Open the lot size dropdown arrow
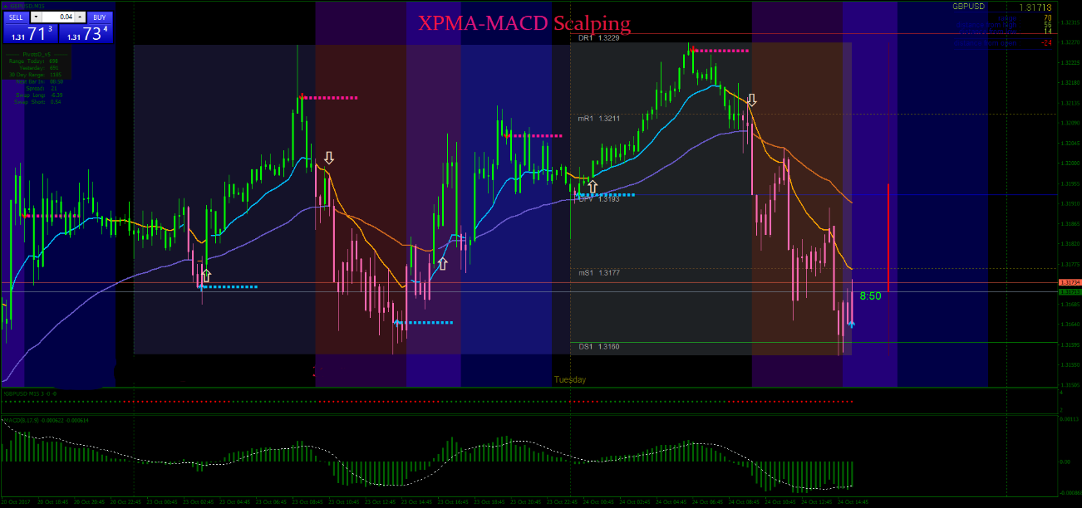Image resolution: width=1082 pixels, height=508 pixels. point(36,16)
